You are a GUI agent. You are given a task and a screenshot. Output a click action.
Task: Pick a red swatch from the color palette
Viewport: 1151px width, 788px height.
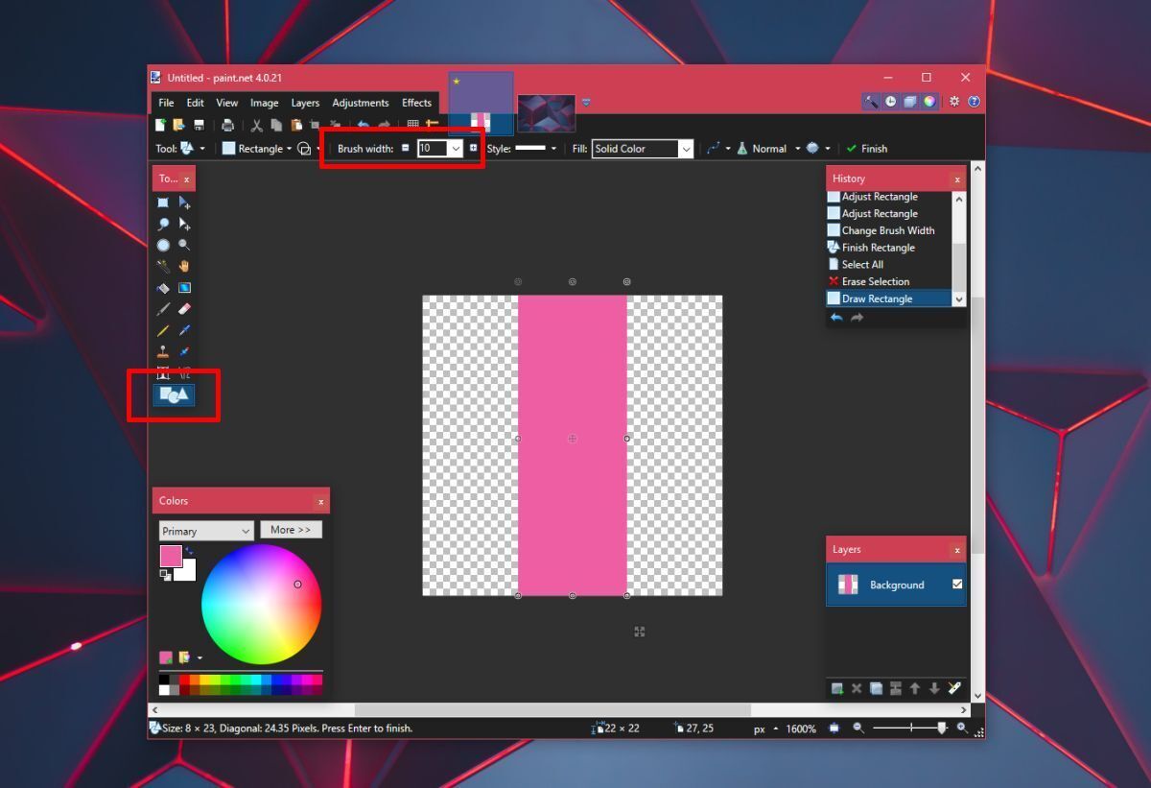(x=185, y=680)
